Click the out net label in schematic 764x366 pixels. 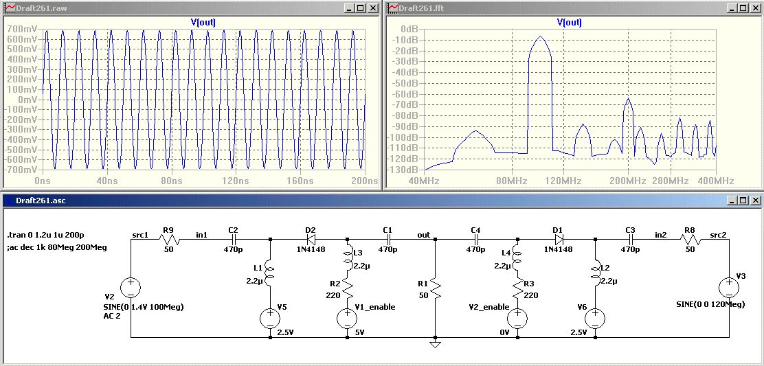[x=424, y=235]
